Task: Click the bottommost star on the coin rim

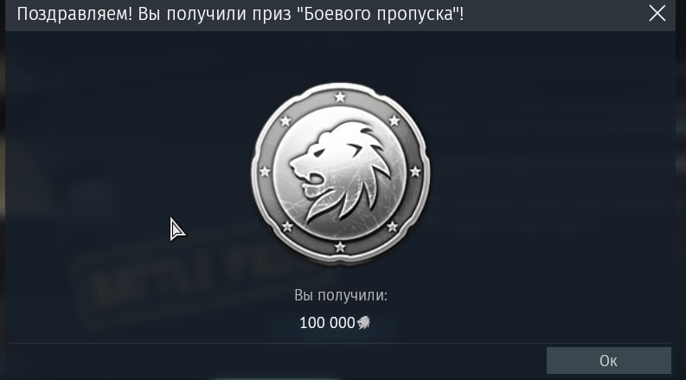Action: pos(340,248)
